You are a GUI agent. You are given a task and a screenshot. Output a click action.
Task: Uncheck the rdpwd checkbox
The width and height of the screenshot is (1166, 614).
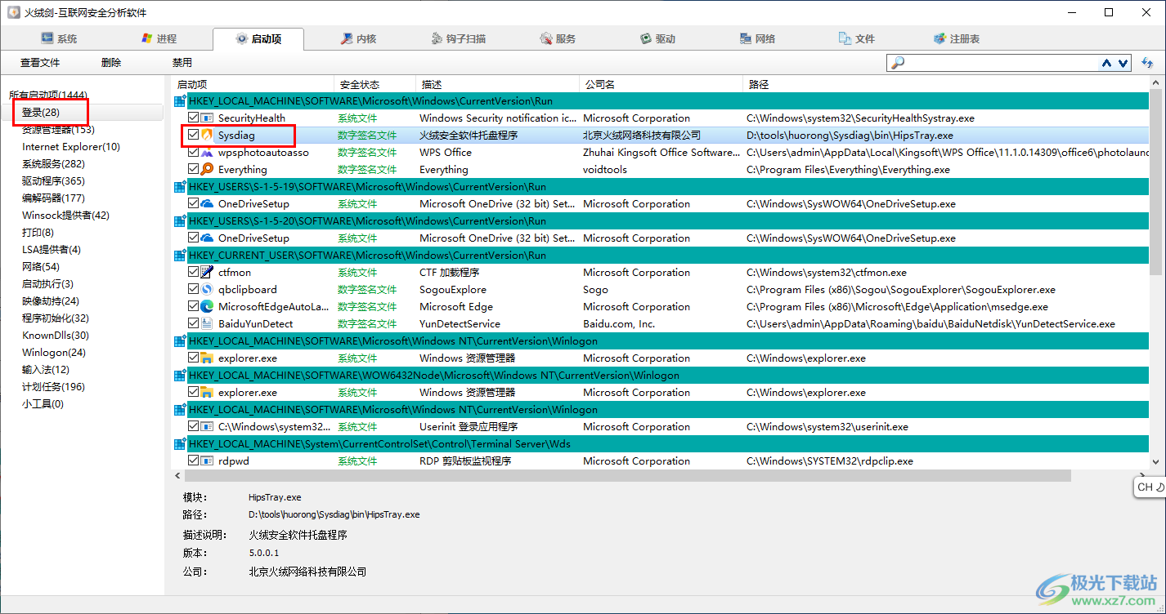(193, 461)
